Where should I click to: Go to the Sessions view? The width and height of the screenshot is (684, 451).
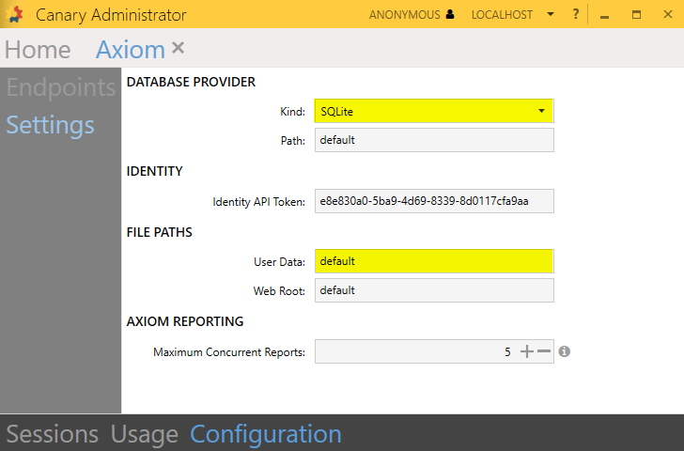(x=53, y=434)
